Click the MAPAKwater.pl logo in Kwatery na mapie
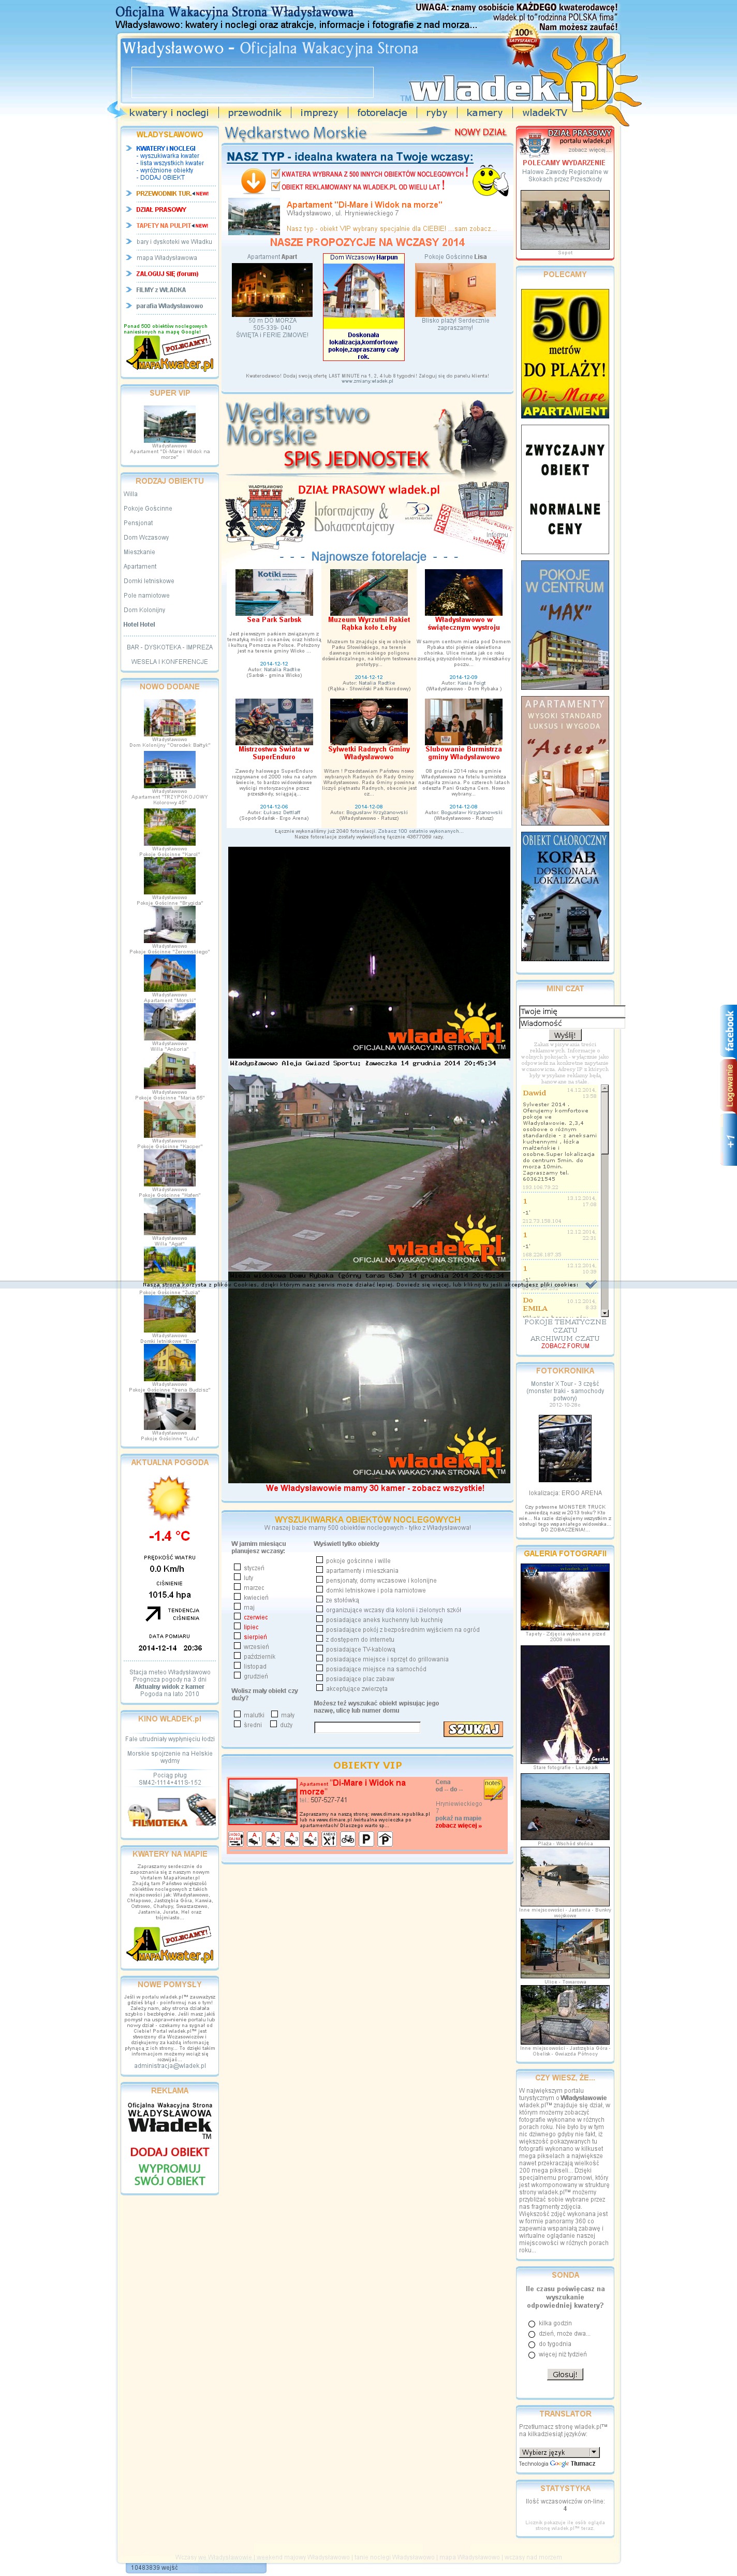This screenshot has width=737, height=2576. pyautogui.click(x=170, y=1943)
